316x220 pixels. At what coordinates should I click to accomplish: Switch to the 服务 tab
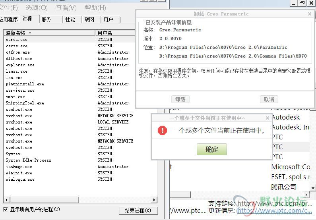[x=46, y=19]
